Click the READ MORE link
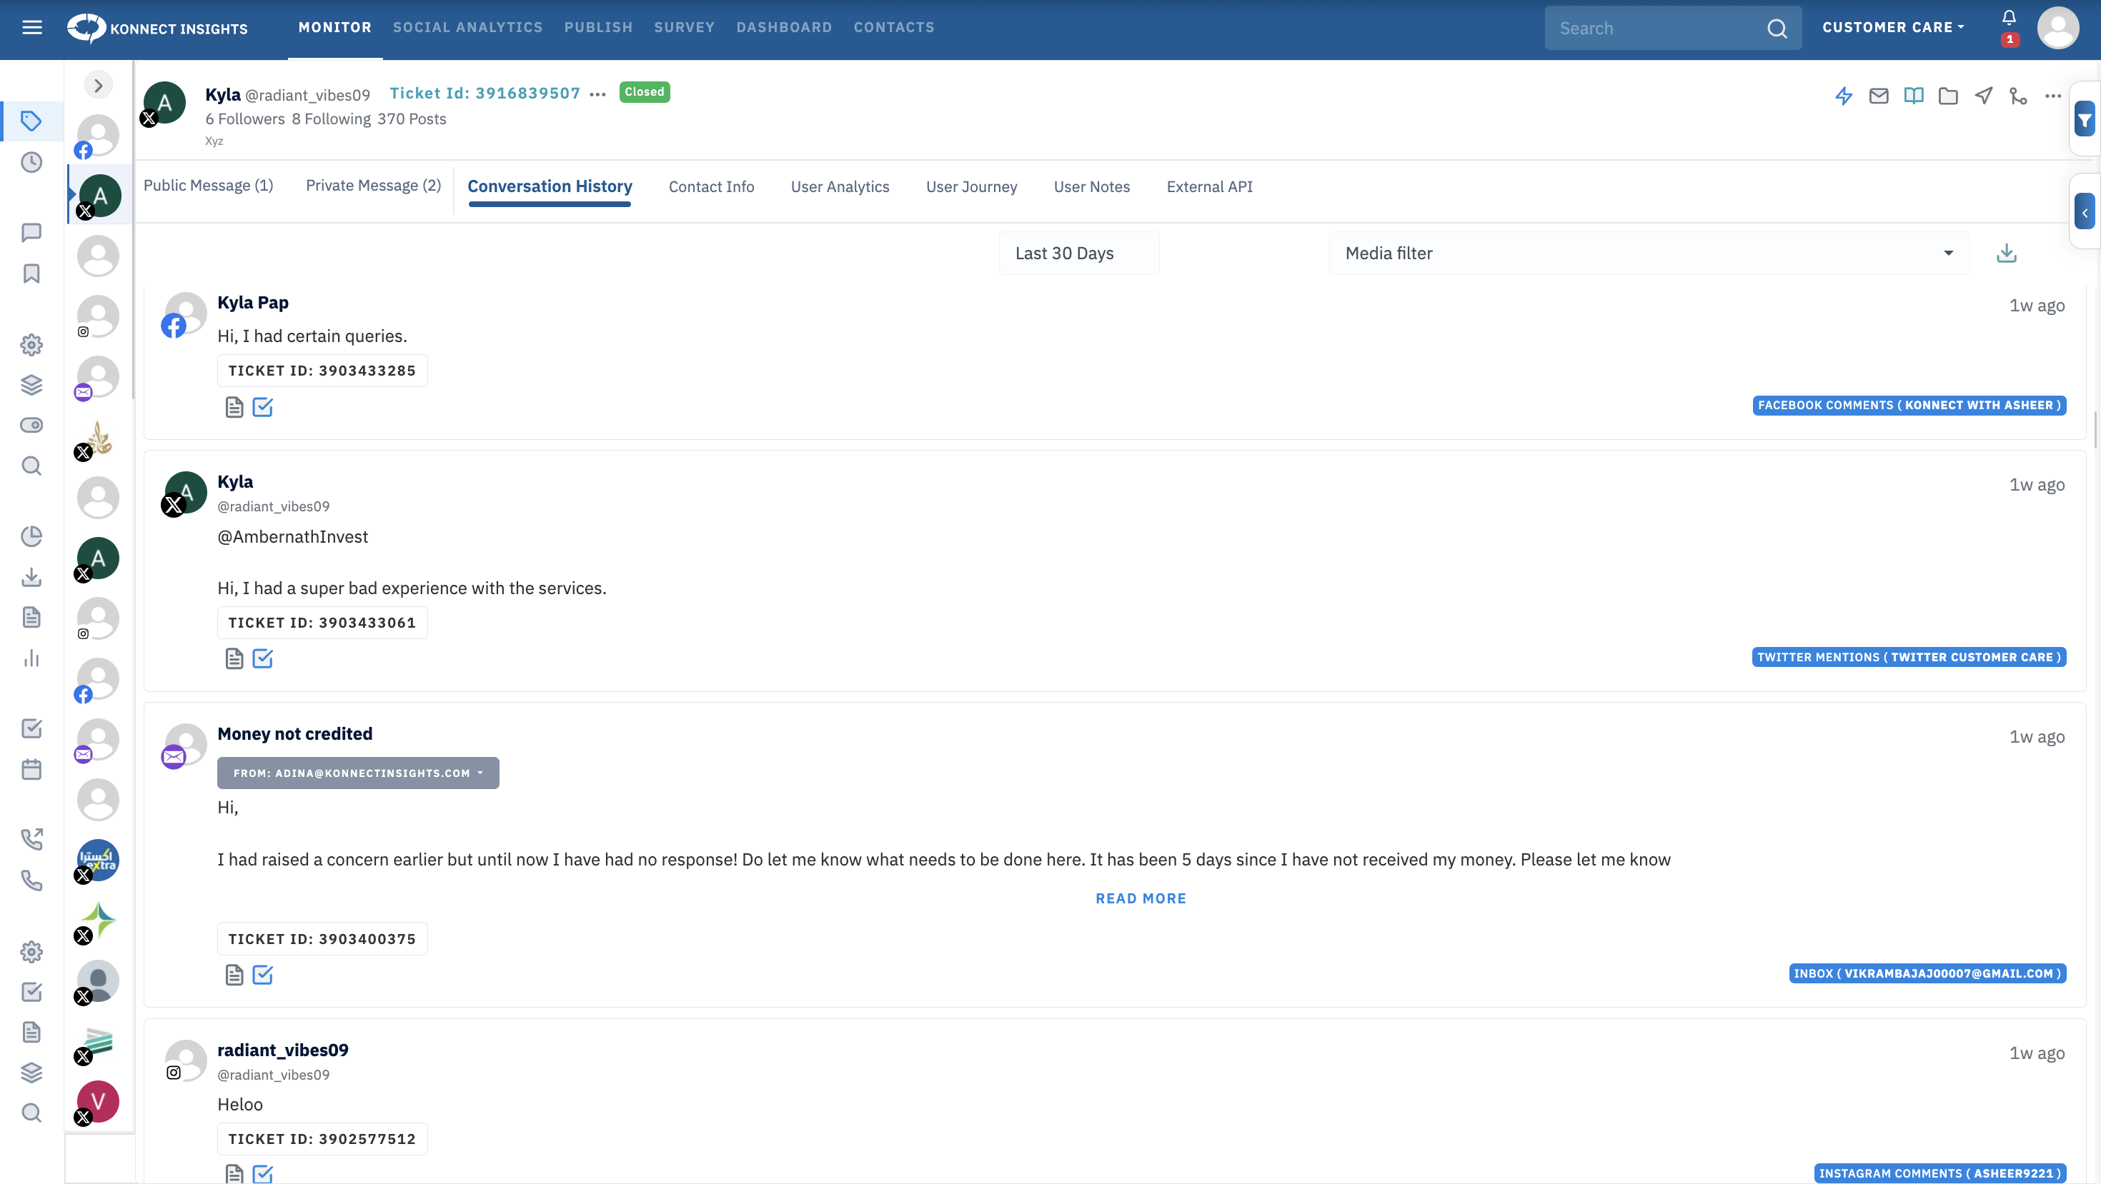 point(1141,898)
